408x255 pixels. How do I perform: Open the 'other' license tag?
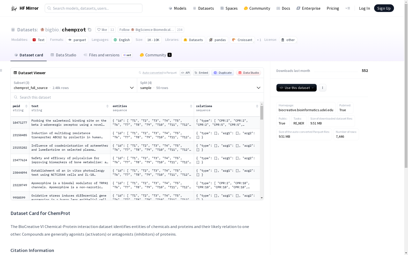click(x=288, y=40)
